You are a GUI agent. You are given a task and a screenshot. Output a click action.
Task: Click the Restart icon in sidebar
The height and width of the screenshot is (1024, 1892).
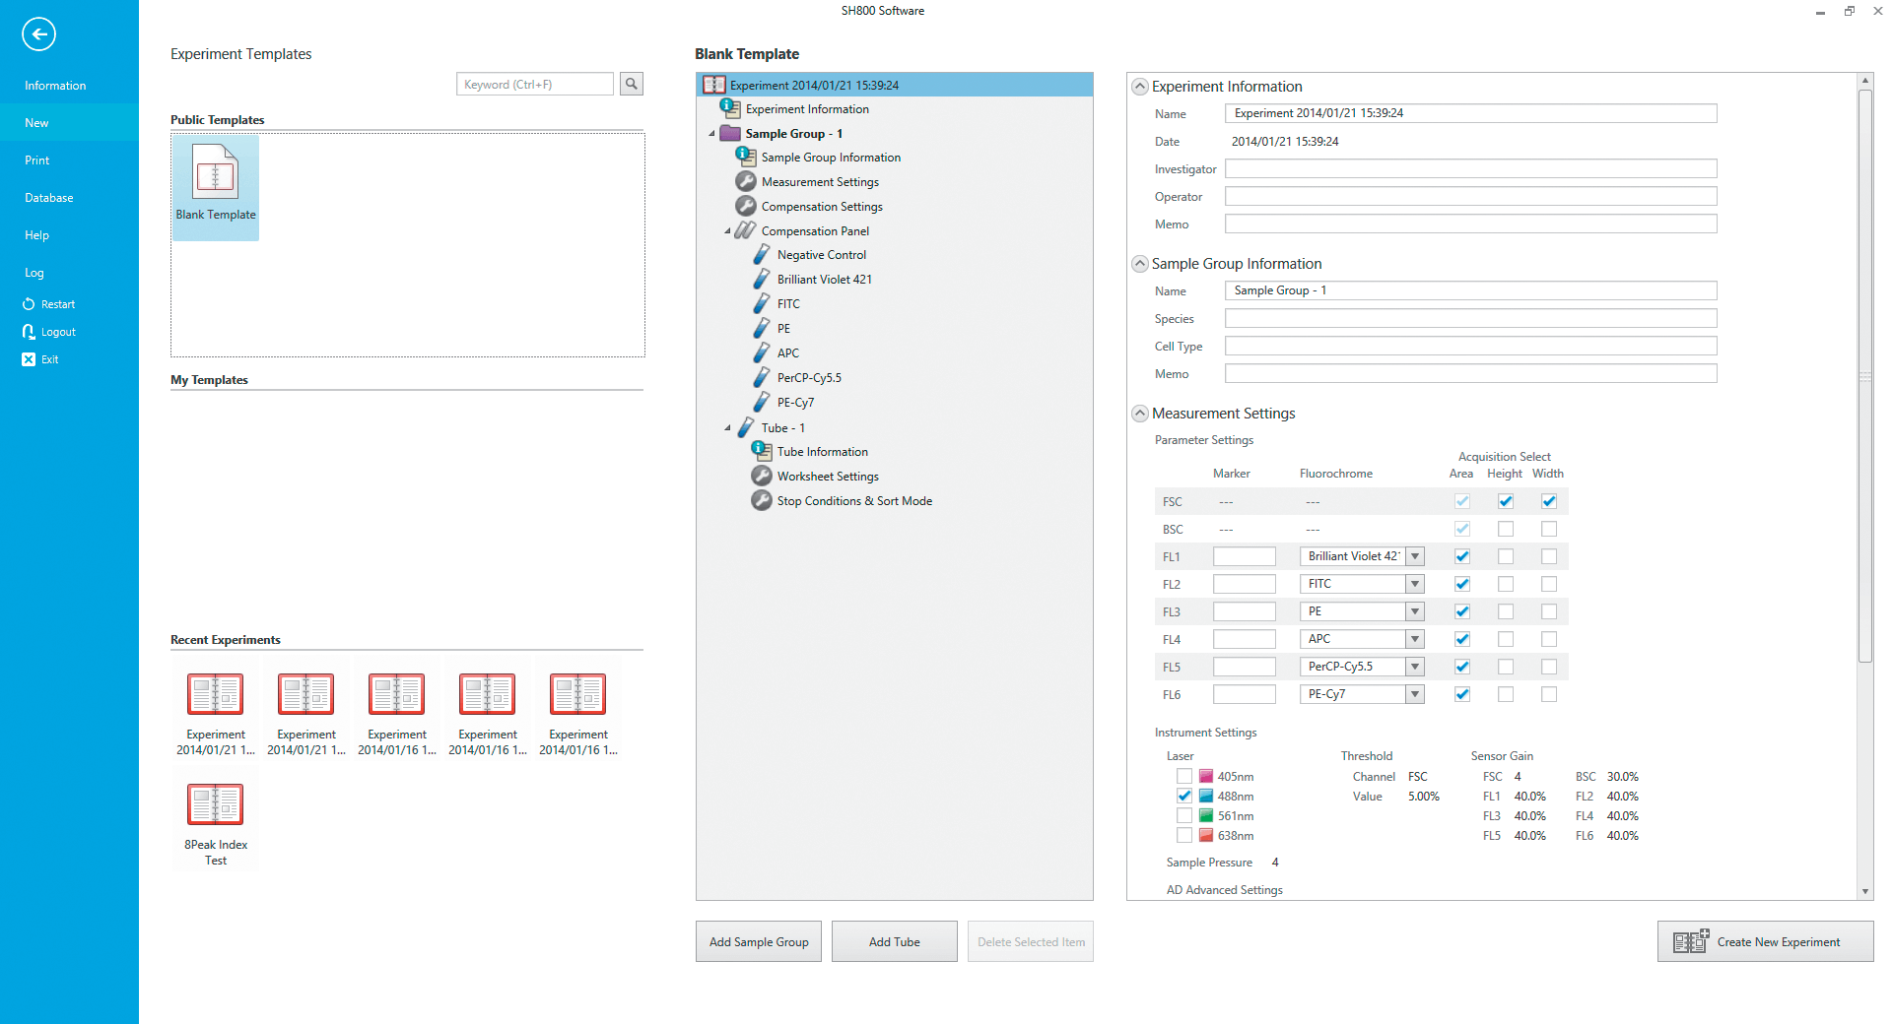pos(29,304)
